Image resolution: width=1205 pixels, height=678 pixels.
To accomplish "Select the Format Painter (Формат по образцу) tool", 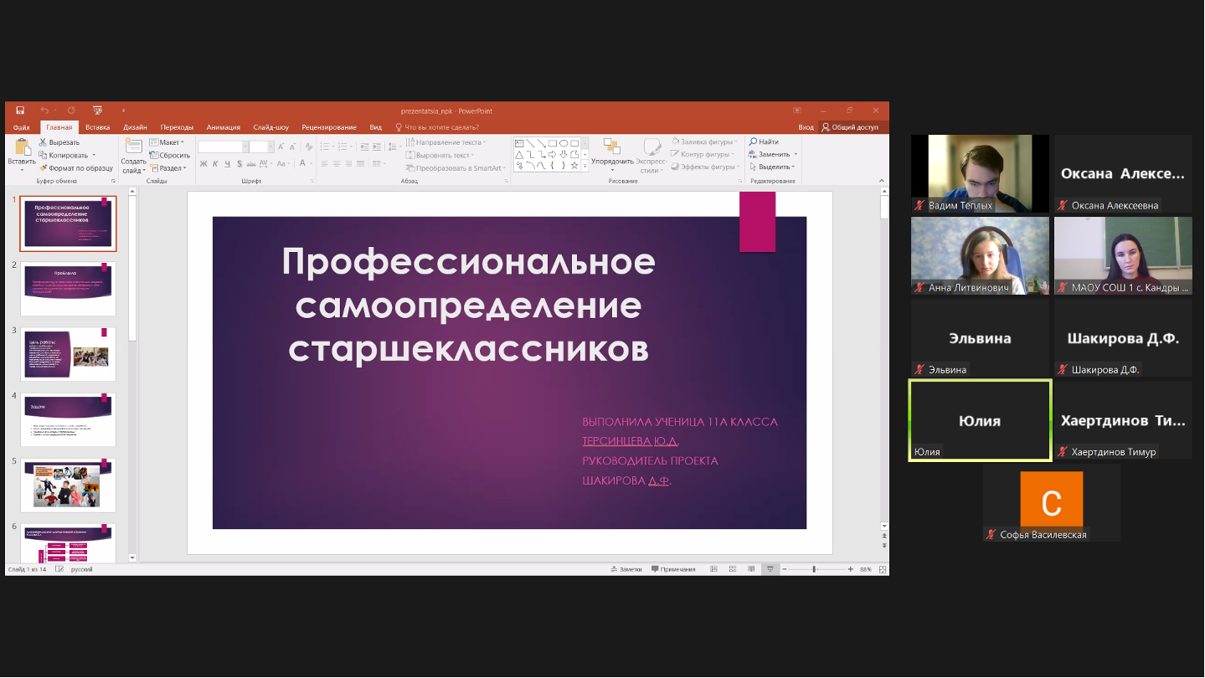I will point(75,167).
